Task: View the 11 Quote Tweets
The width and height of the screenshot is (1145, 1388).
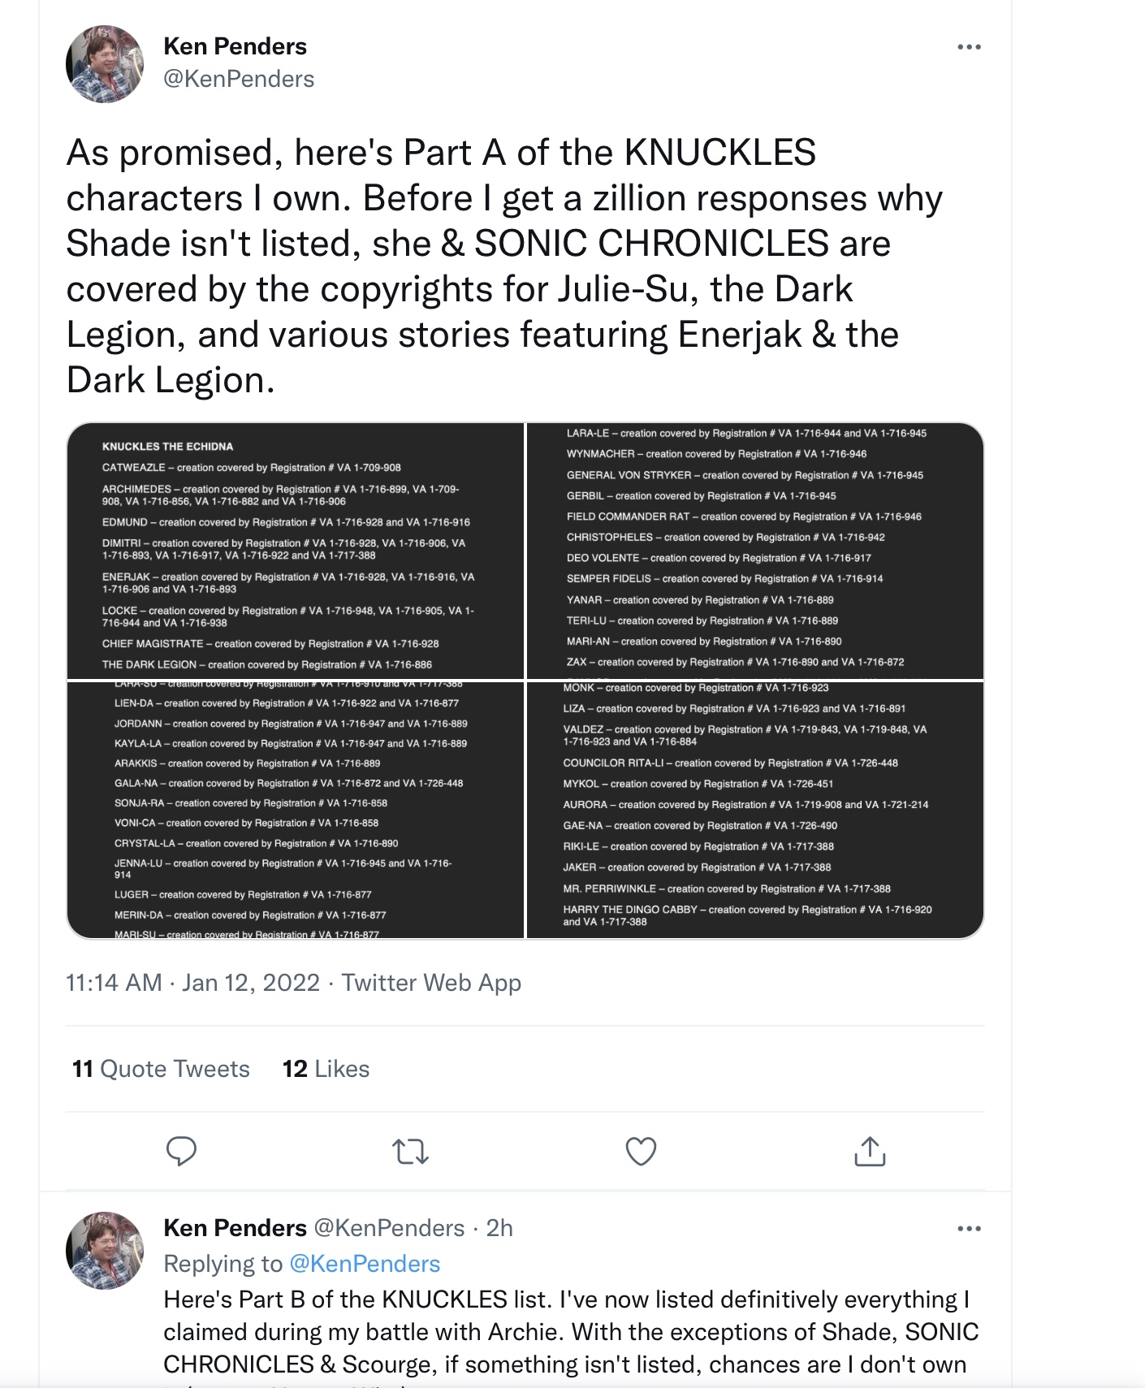Action: point(161,1069)
